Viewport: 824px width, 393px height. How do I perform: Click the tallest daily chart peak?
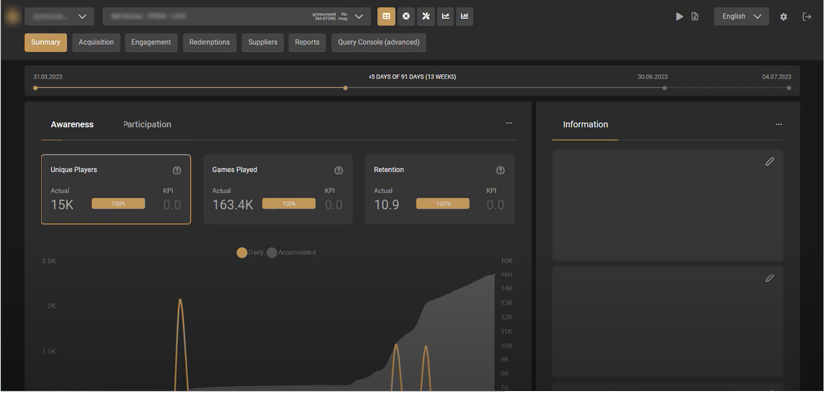[x=180, y=300]
